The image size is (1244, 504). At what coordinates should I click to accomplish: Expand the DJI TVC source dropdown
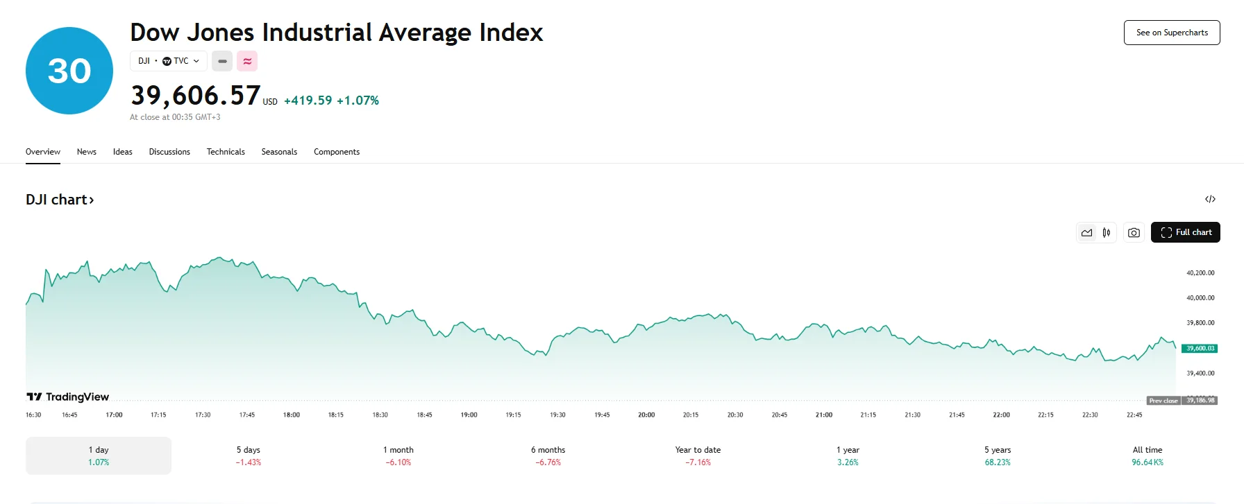pyautogui.click(x=169, y=61)
